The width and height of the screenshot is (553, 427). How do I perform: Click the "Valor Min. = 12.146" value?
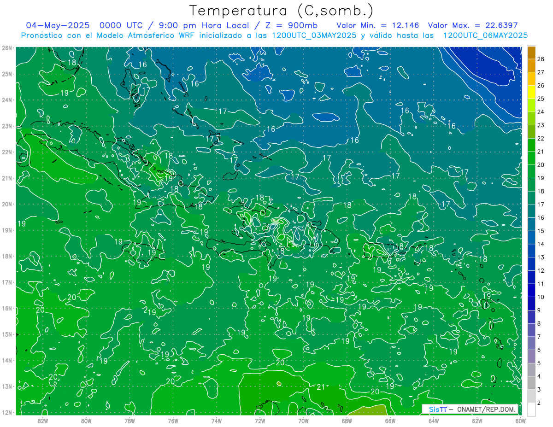[x=378, y=25]
